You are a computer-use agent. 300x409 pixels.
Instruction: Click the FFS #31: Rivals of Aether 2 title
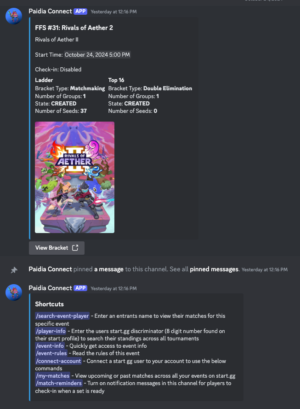tap(74, 28)
